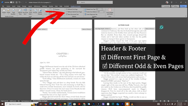
Task: Open Customize Quick Access Toolbar arrow
Action: click(x=26, y=2)
